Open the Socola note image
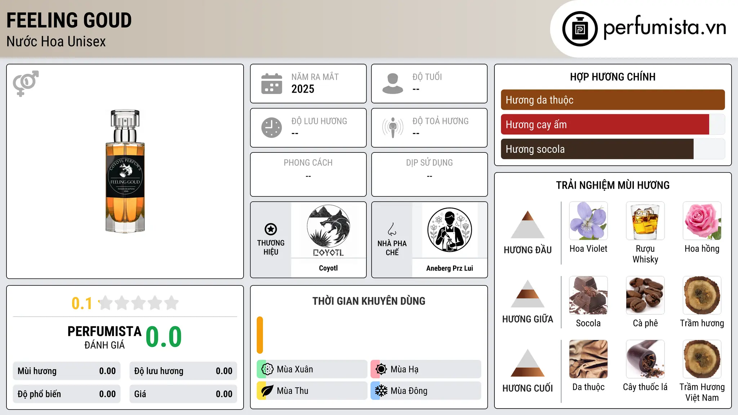The width and height of the screenshot is (738, 415). (588, 295)
